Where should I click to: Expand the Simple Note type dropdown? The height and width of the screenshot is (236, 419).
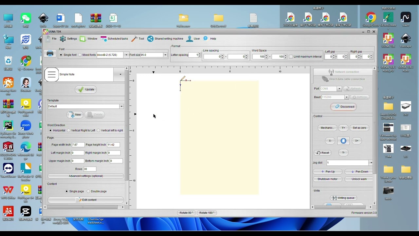coord(120,74)
